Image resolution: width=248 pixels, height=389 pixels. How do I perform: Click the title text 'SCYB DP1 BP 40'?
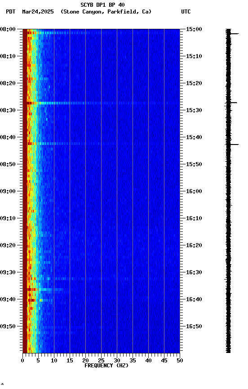pyautogui.click(x=102, y=5)
